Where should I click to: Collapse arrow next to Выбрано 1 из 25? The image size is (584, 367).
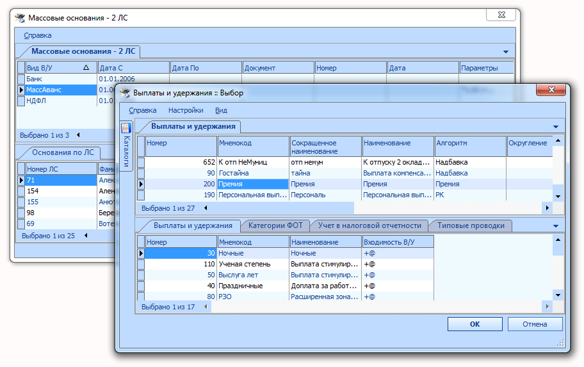coord(86,236)
